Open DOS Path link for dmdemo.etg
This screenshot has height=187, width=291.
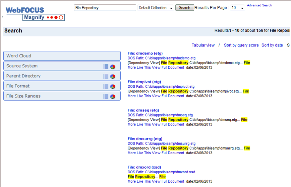click(162, 58)
